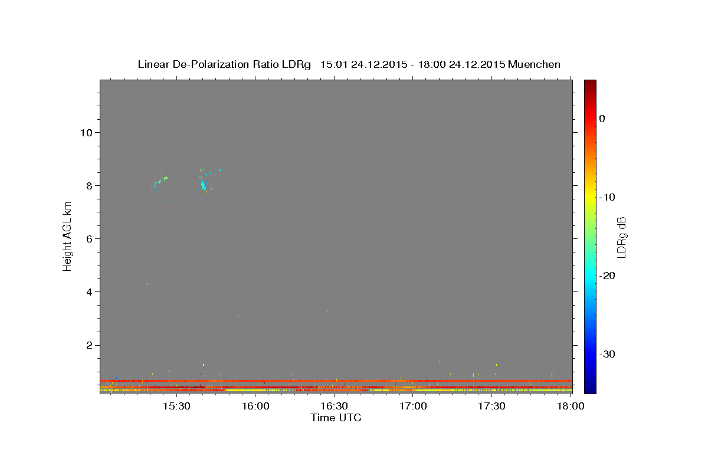Click the height tick label 4
Viewport: 708px width, 472px height.
89,292
